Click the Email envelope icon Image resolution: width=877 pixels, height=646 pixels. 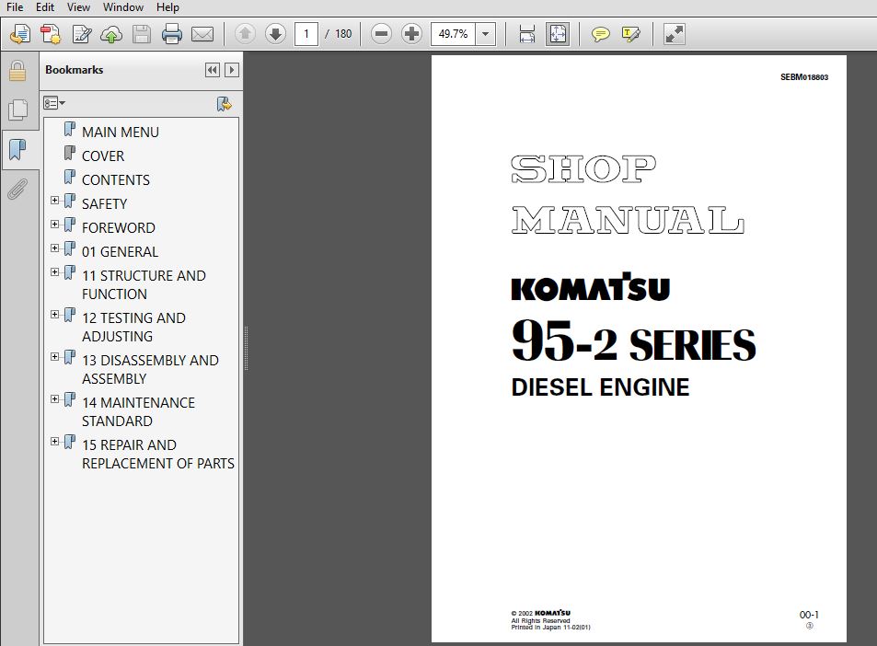click(202, 34)
